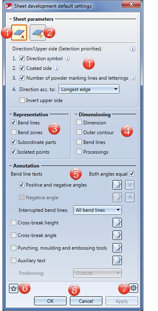Open info icon next to Direction symbol
Viewport: 158px width, 311px height.
coord(67,59)
